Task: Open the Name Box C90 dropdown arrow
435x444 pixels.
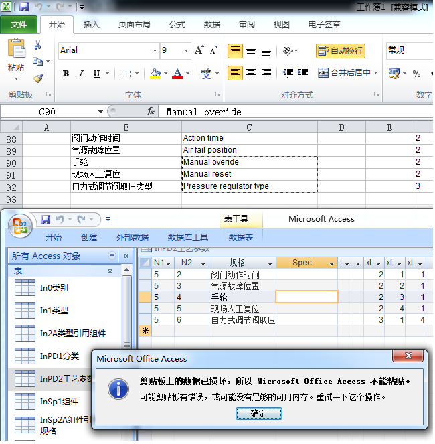Action: (x=100, y=112)
